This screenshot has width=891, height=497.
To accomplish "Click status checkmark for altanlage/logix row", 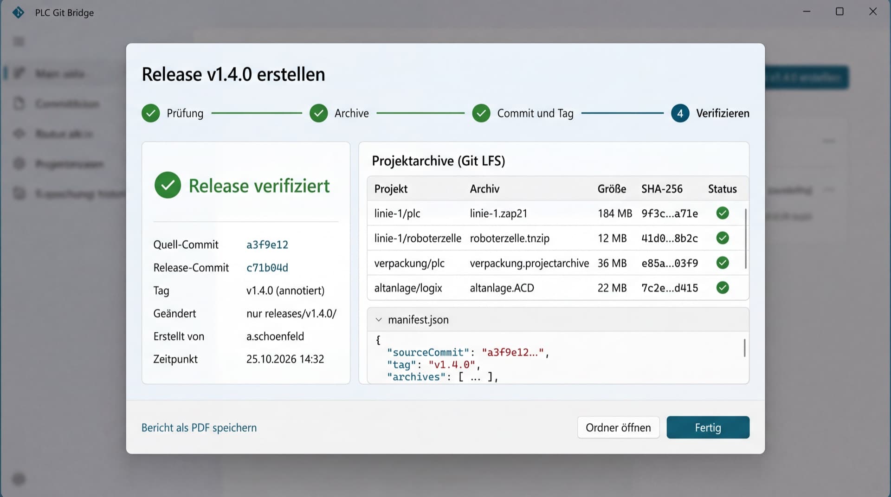I will coord(723,288).
